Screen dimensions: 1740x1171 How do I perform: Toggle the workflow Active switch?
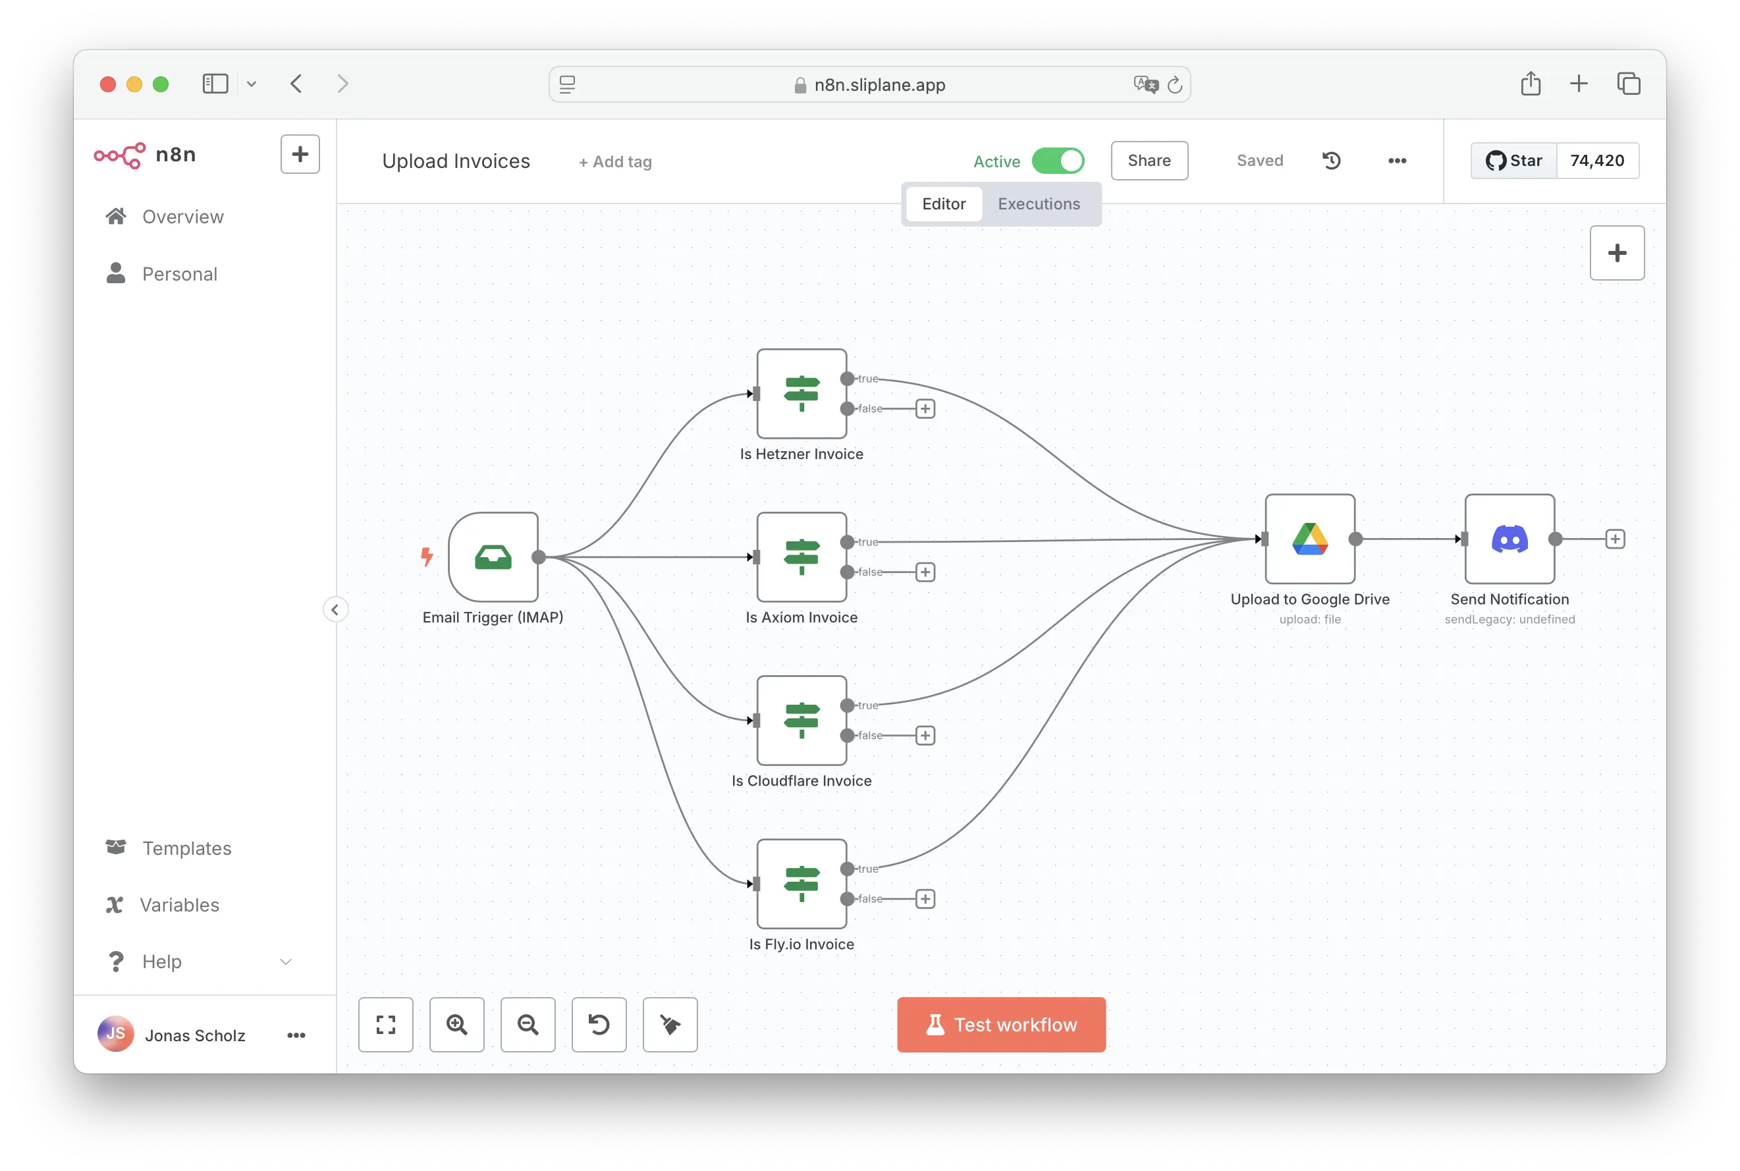click(1058, 161)
